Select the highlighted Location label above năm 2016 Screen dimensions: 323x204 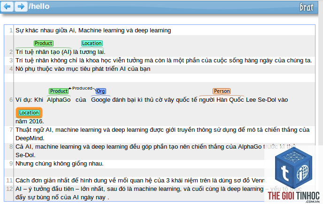pyautogui.click(x=29, y=113)
